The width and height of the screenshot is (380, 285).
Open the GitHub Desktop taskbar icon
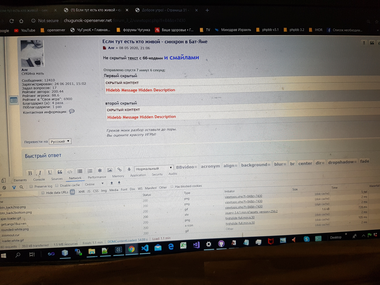click(x=221, y=244)
